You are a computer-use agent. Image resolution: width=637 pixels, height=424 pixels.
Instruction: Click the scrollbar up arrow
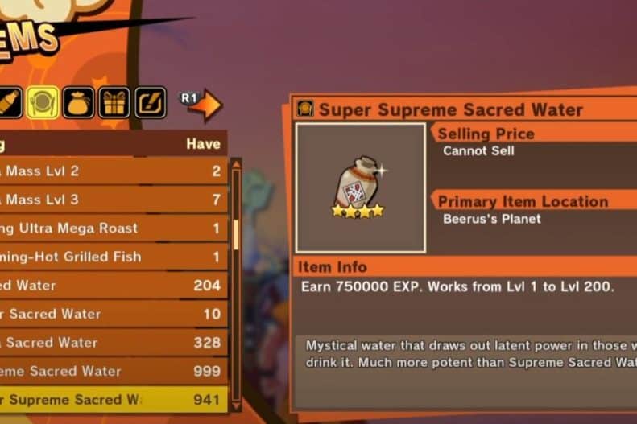(236, 164)
